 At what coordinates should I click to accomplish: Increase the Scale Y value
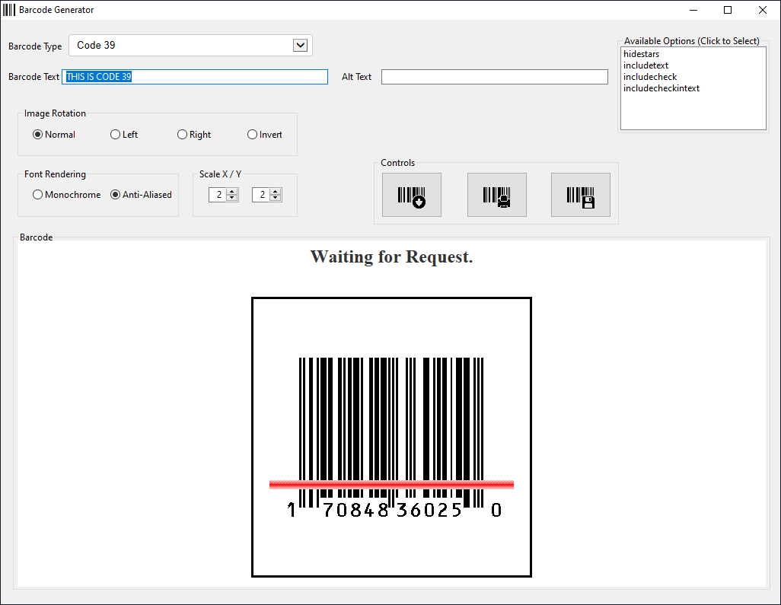point(276,192)
